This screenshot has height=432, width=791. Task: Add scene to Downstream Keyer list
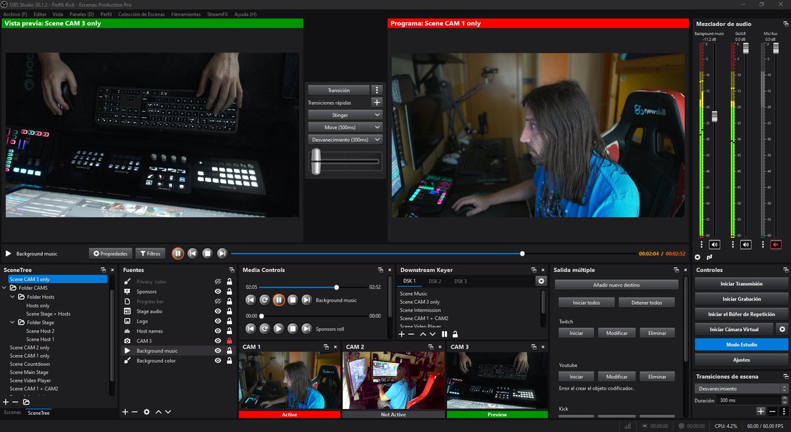click(401, 334)
